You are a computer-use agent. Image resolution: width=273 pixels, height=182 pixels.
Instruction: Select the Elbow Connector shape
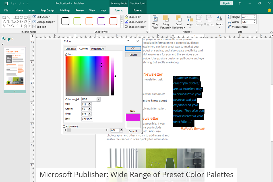pos(9,22)
